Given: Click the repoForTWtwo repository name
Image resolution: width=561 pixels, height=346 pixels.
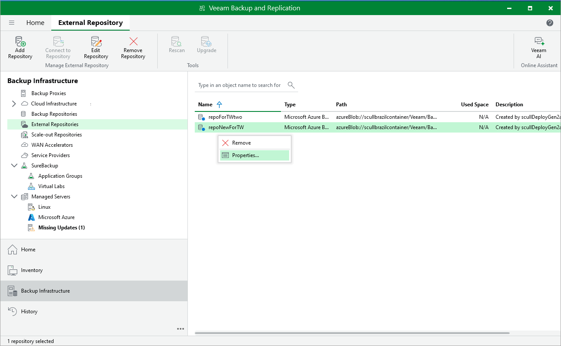Looking at the screenshot, I should coord(225,117).
